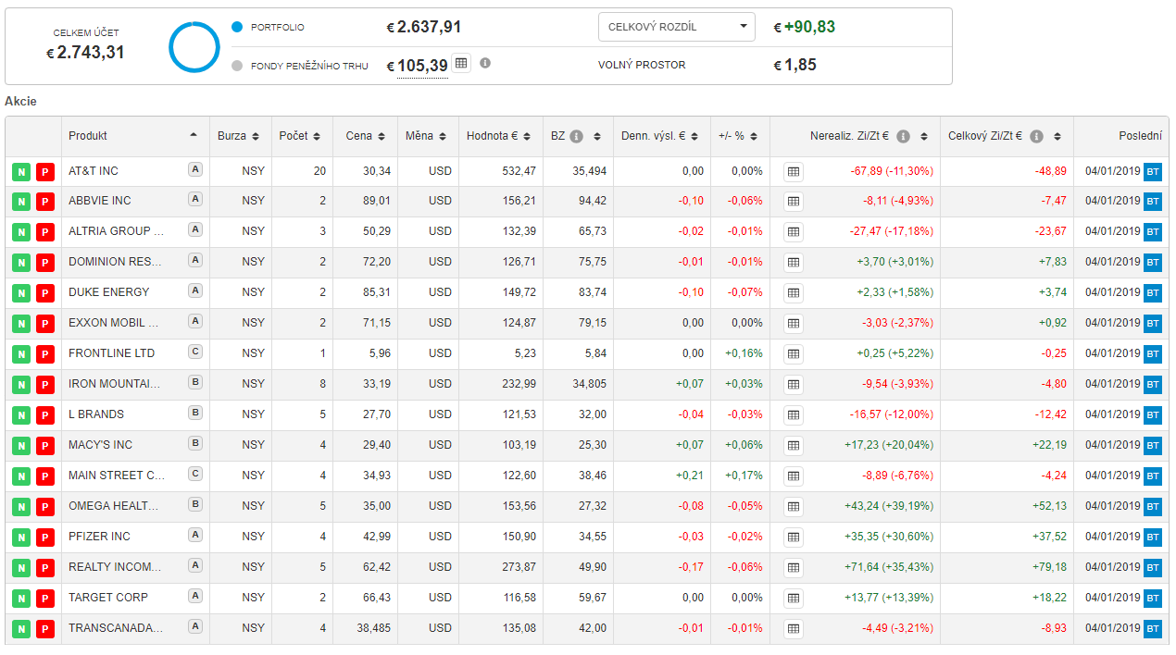Open the calculator icon next to money market funds
The height and width of the screenshot is (655, 1176).
click(x=461, y=63)
